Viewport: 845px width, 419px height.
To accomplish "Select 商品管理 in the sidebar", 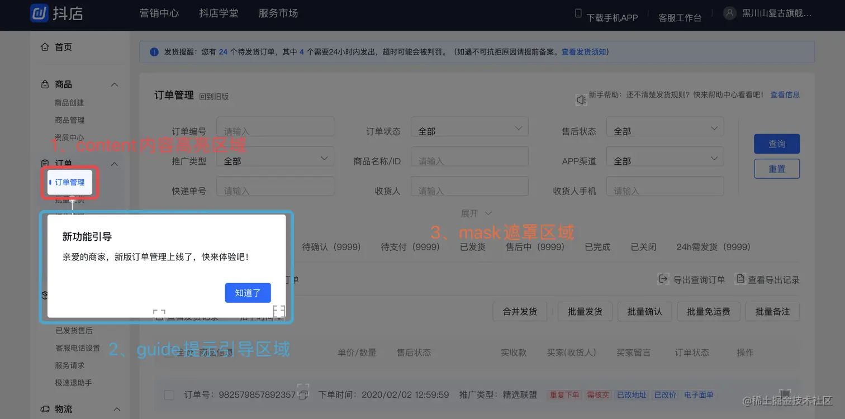I will tap(69, 120).
